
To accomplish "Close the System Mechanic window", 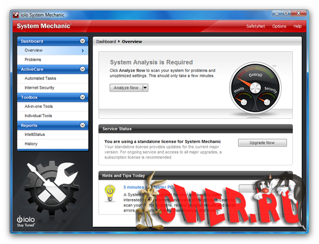I will click(298, 14).
